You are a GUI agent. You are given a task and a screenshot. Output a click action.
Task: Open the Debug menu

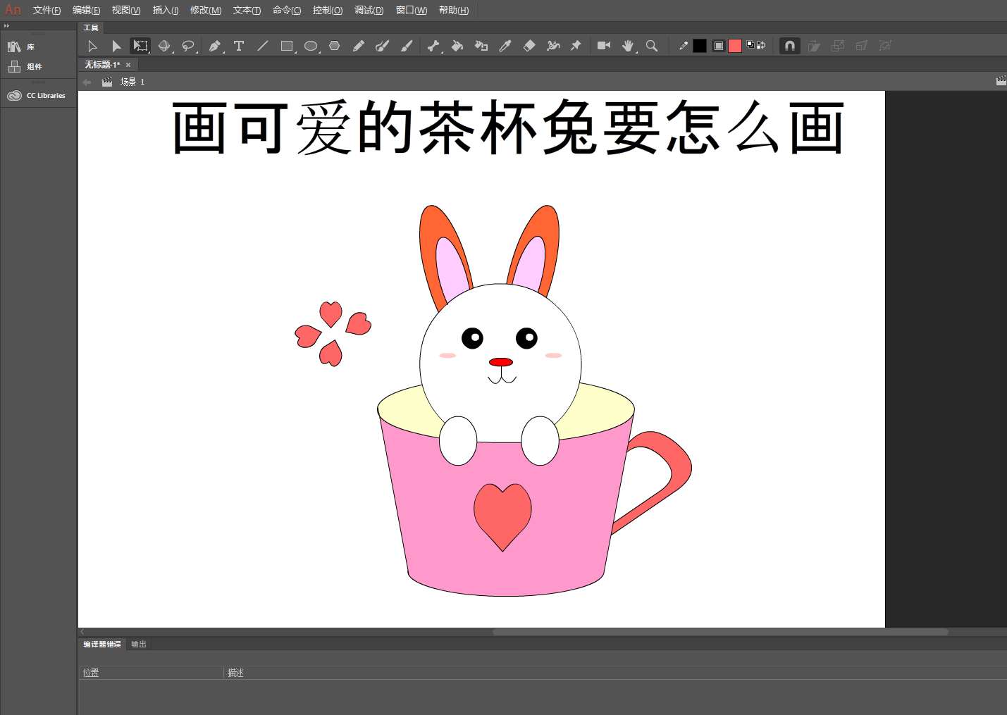(x=369, y=10)
